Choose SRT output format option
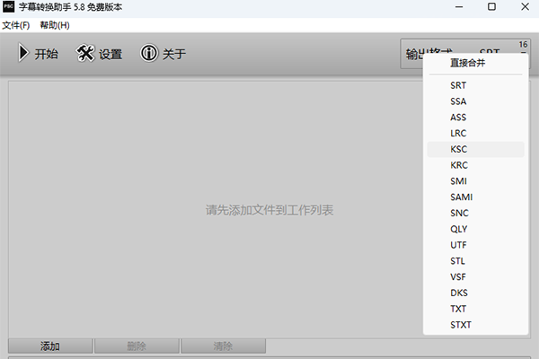This screenshot has width=539, height=359. [x=459, y=85]
